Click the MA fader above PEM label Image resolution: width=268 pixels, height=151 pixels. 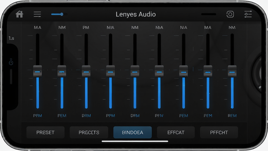208,71
